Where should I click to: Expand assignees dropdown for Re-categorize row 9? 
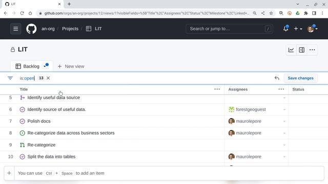[284, 145]
